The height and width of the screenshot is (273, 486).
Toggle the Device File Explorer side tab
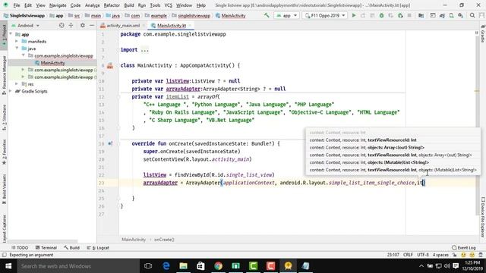click(x=483, y=218)
